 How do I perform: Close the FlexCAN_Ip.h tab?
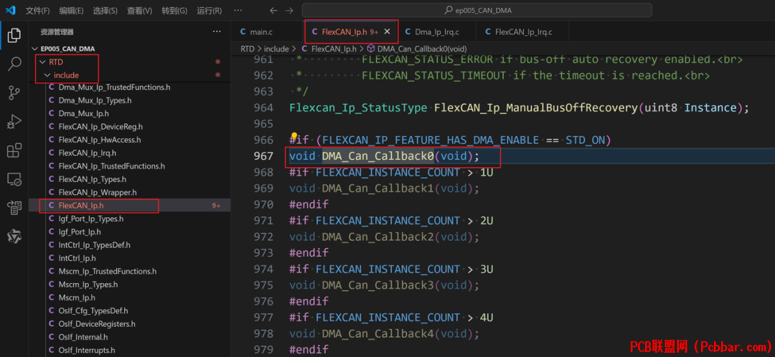point(387,32)
